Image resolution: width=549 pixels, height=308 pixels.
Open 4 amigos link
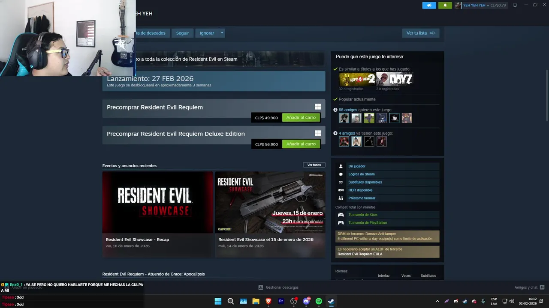click(x=347, y=133)
